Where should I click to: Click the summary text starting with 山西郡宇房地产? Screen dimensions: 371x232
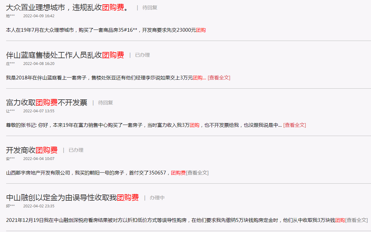96,173
